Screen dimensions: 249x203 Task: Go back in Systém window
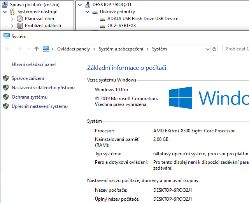click(8, 49)
